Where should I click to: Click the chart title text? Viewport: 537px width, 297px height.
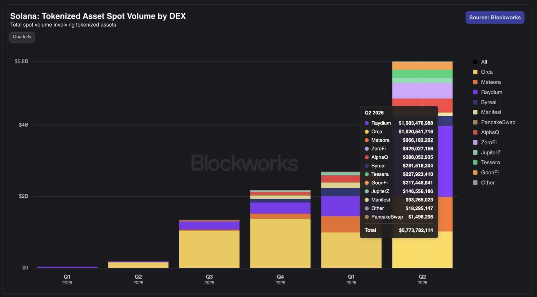[98, 16]
